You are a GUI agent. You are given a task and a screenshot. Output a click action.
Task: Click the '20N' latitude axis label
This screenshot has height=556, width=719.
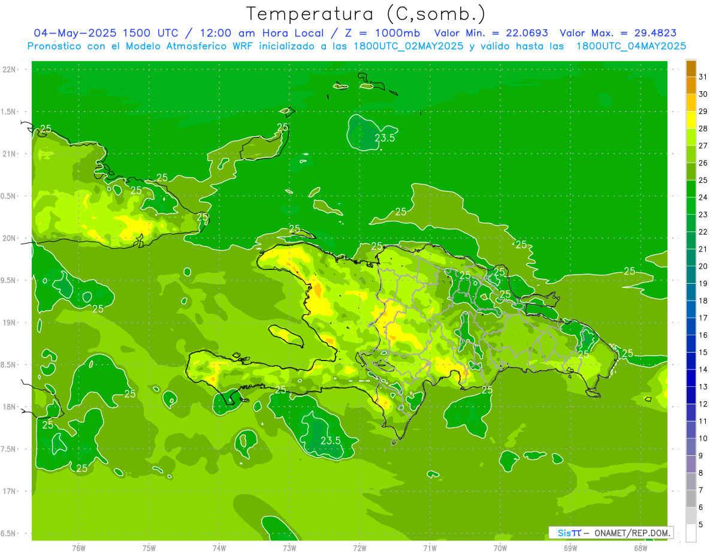click(x=9, y=238)
